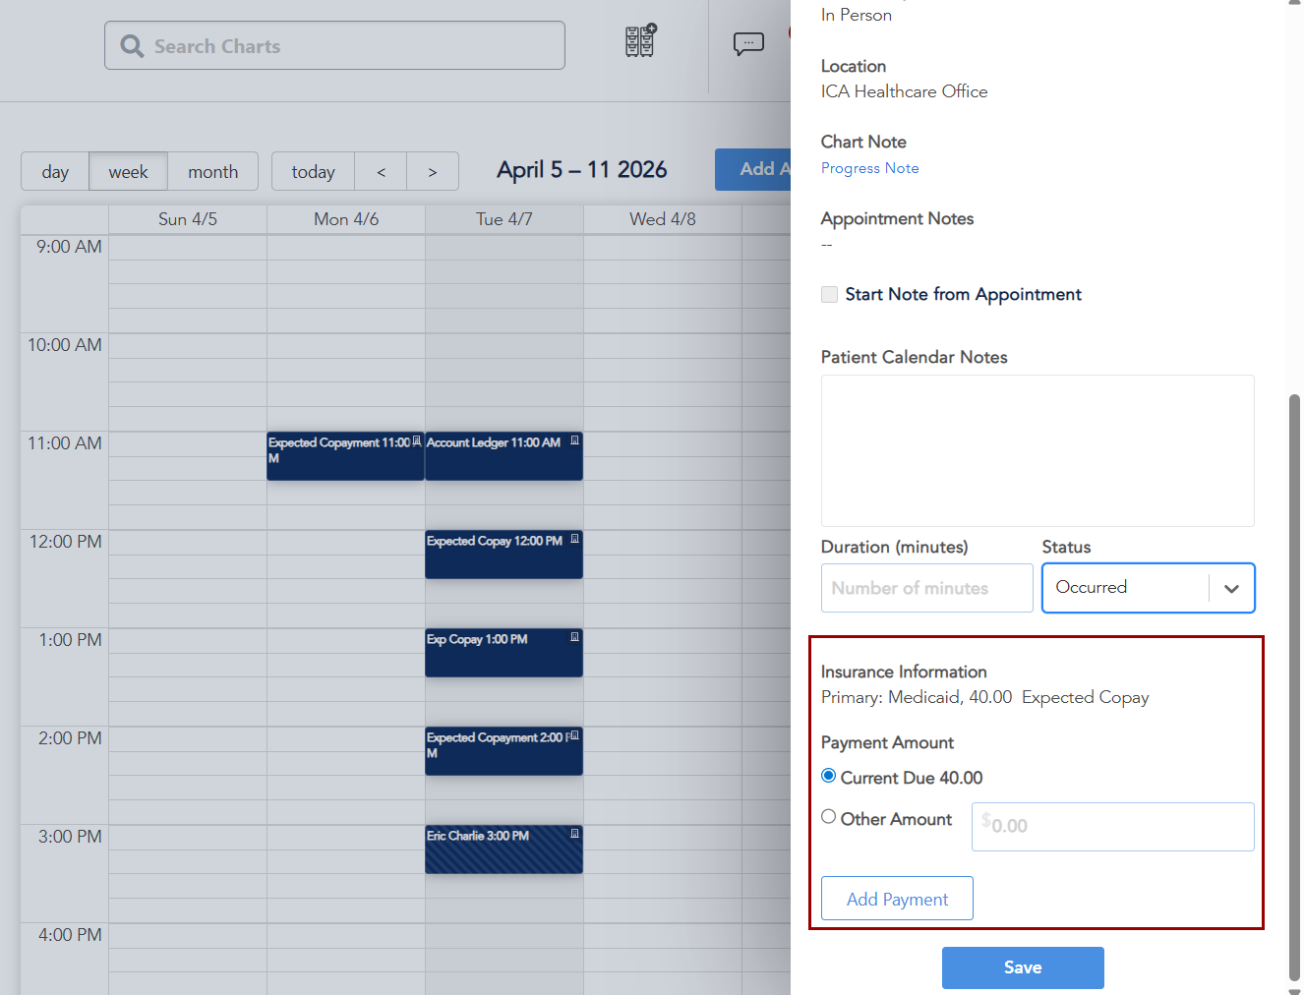Click note icon on Eric Charlie 3:00 PM appointment
This screenshot has height=995, width=1304.
coord(575,834)
